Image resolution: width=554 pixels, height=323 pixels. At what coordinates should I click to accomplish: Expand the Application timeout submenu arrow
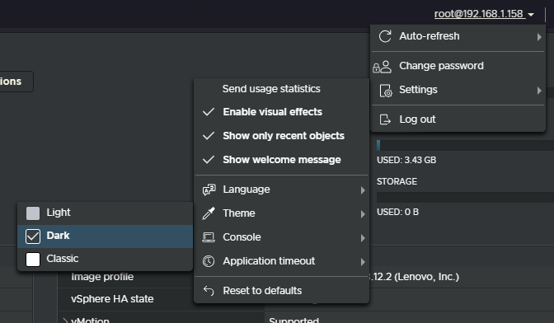pos(363,262)
